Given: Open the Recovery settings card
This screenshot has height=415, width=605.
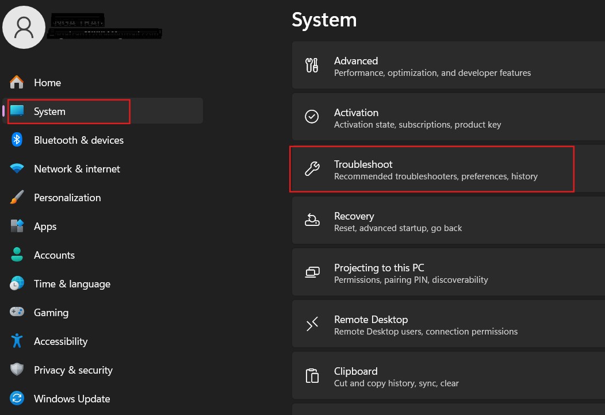Looking at the screenshot, I should tap(449, 220).
